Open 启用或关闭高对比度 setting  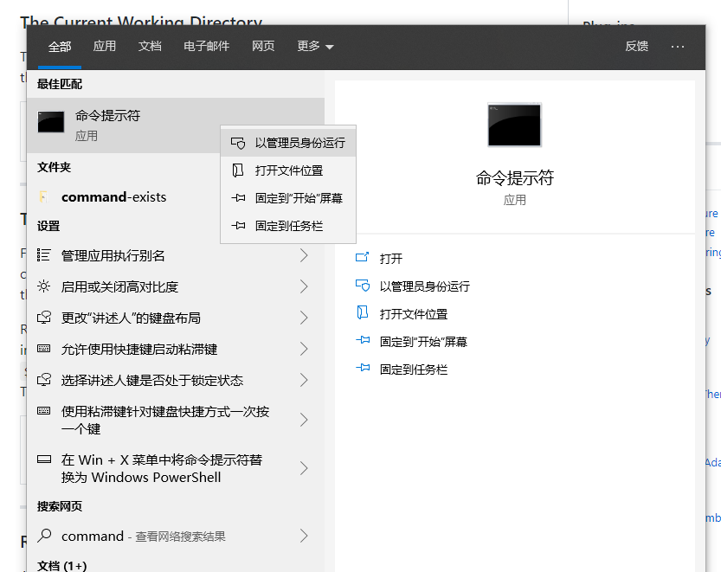pos(176,287)
